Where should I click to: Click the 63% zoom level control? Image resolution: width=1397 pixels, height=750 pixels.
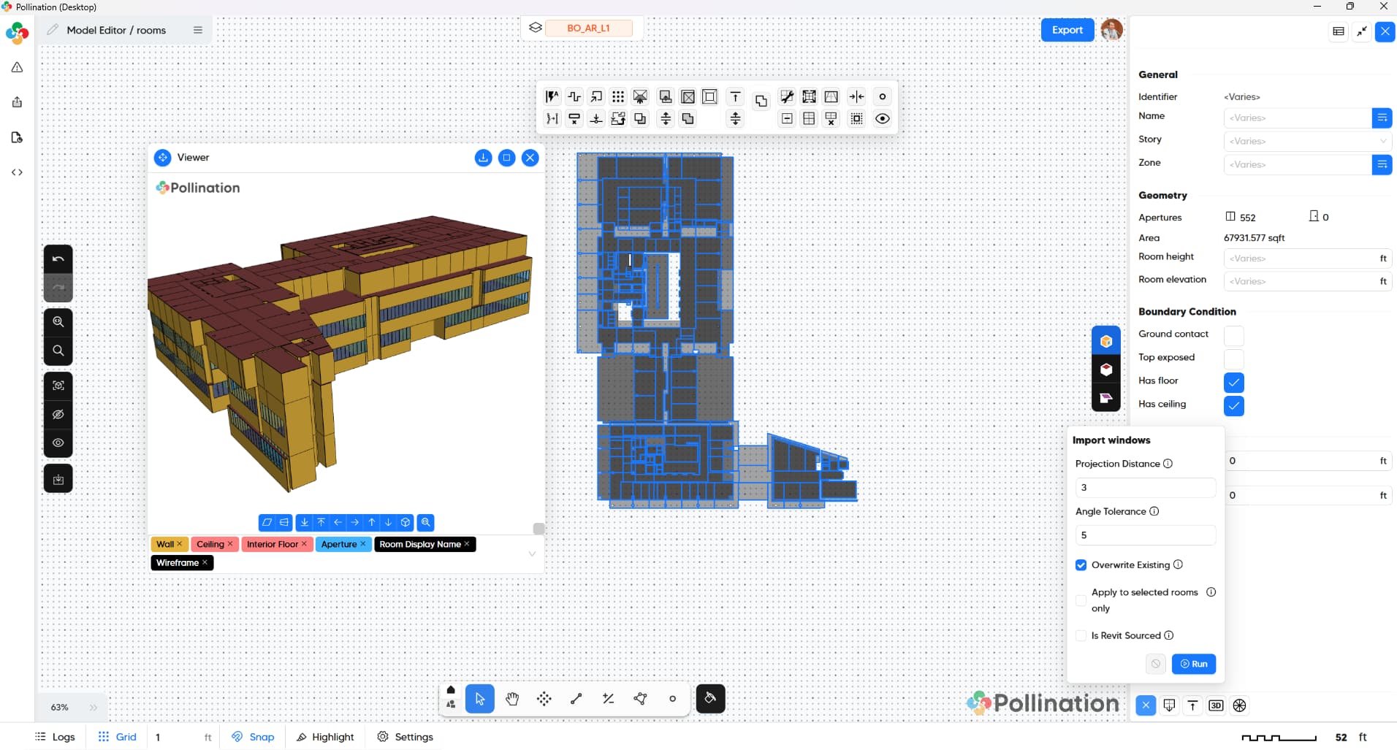coord(59,707)
